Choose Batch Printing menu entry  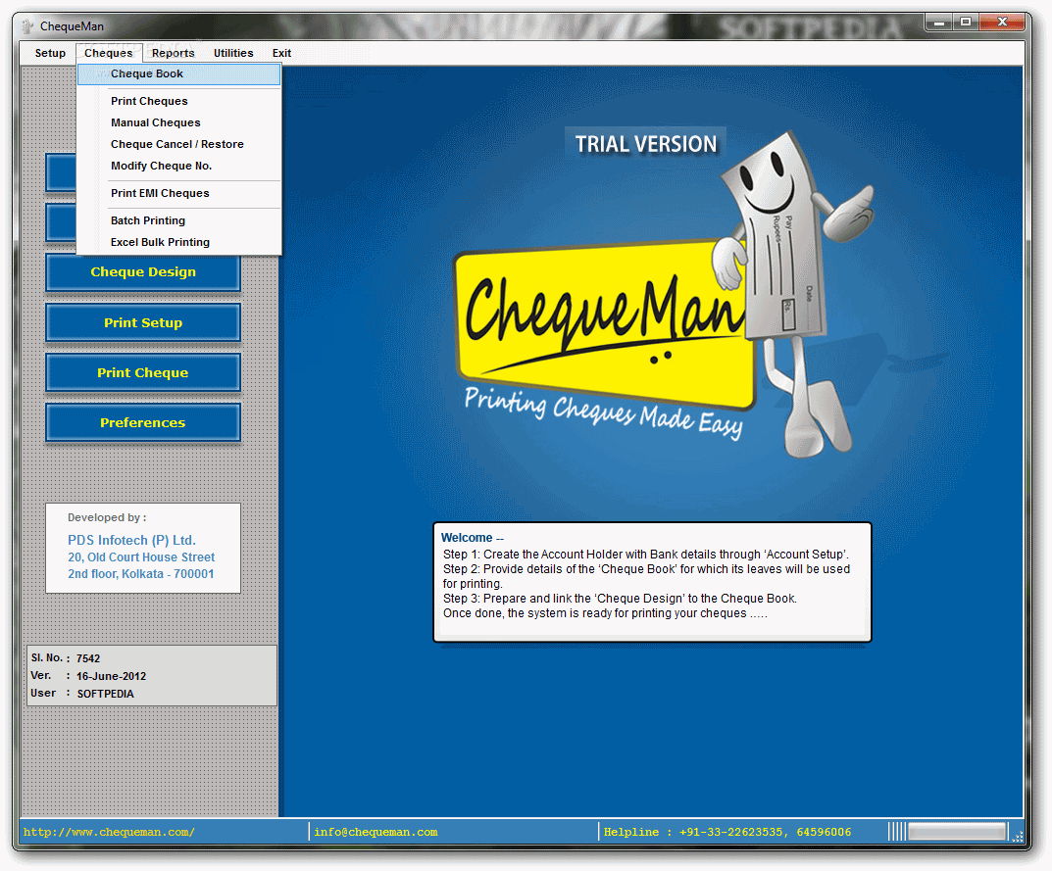(179, 220)
